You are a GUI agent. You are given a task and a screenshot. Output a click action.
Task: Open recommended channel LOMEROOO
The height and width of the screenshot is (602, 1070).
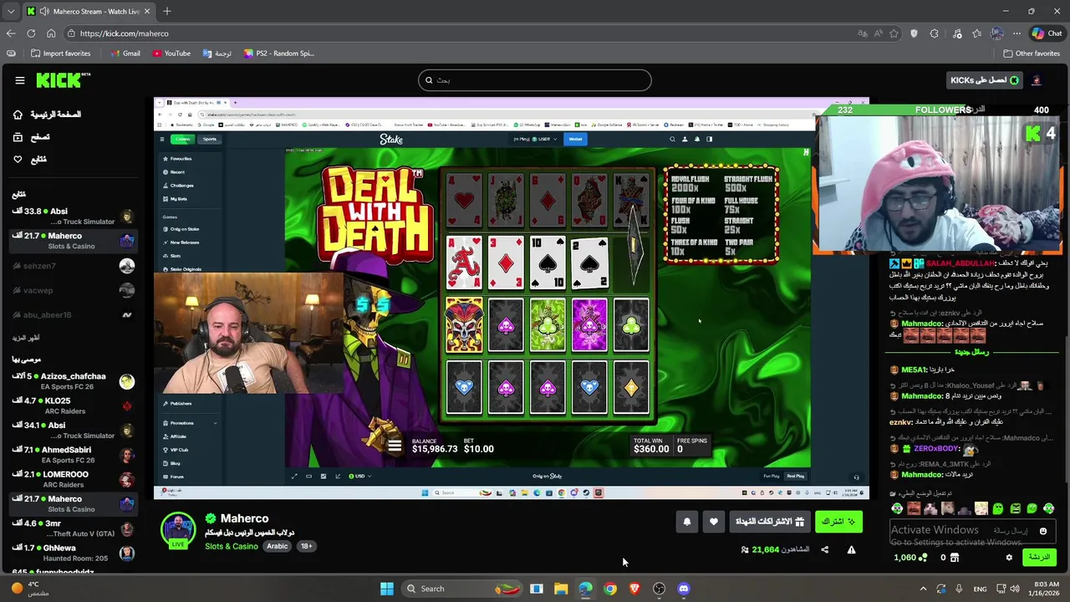(73, 479)
